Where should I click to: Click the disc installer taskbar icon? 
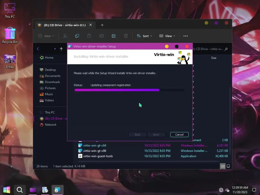pos(45,190)
